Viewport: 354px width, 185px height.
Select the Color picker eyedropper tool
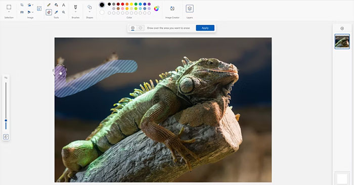point(56,12)
